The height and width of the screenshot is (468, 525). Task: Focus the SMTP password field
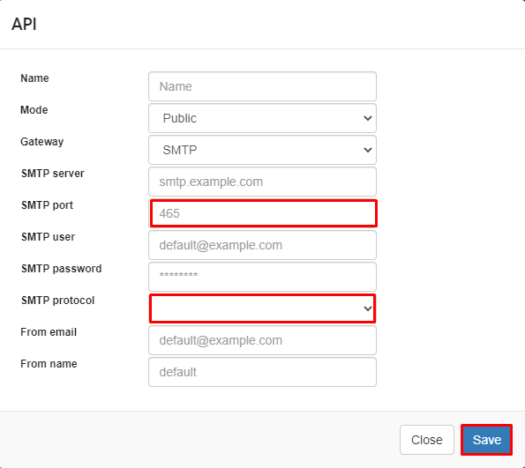(262, 277)
